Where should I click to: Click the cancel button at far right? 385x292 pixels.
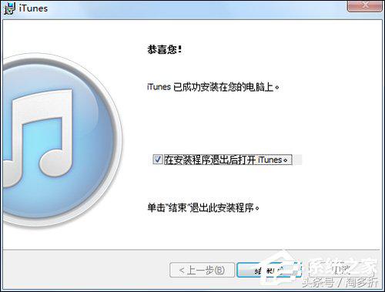[342, 270]
